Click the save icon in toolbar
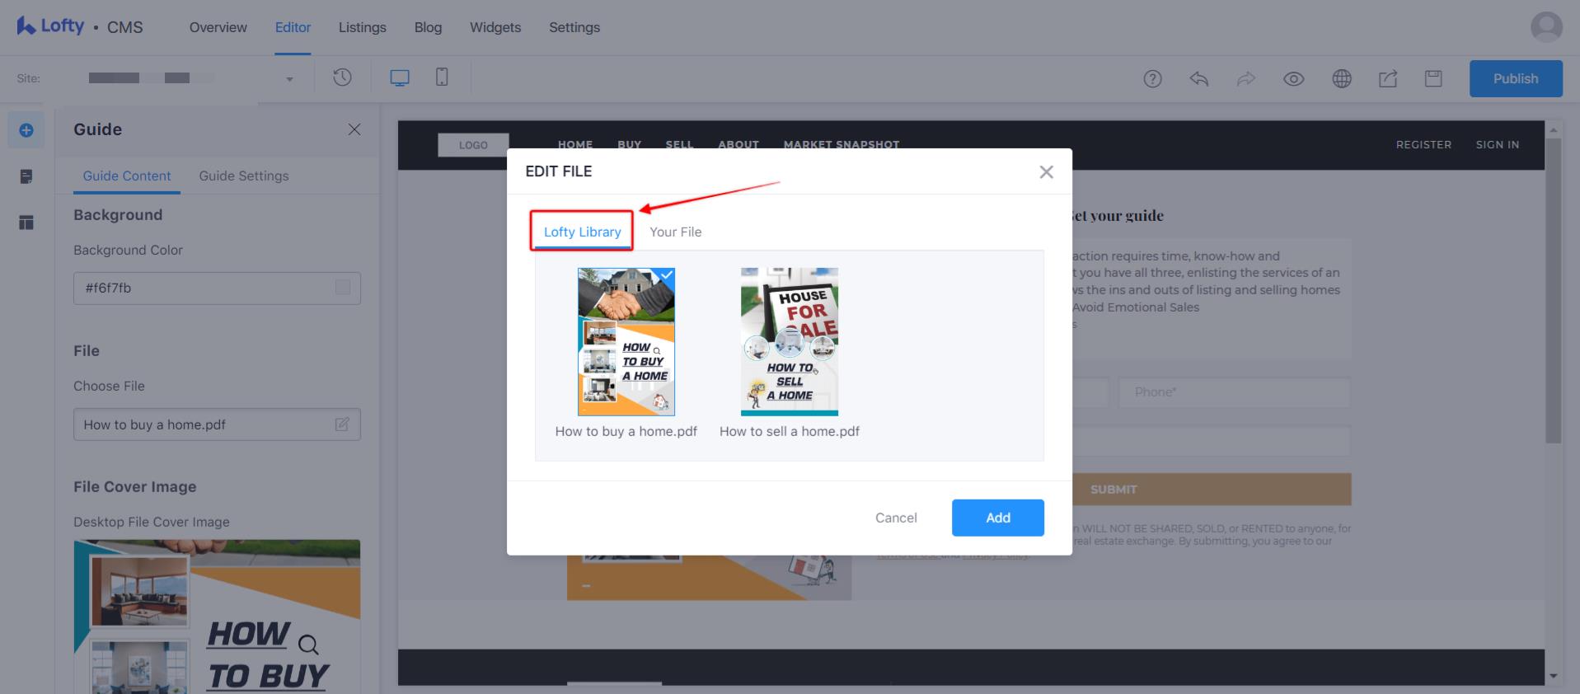Screen dimensions: 1580x694 [1433, 79]
